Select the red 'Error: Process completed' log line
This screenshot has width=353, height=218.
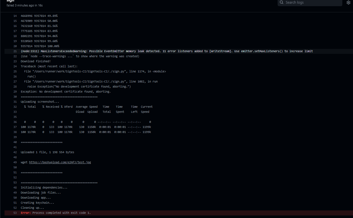[x=55, y=213]
